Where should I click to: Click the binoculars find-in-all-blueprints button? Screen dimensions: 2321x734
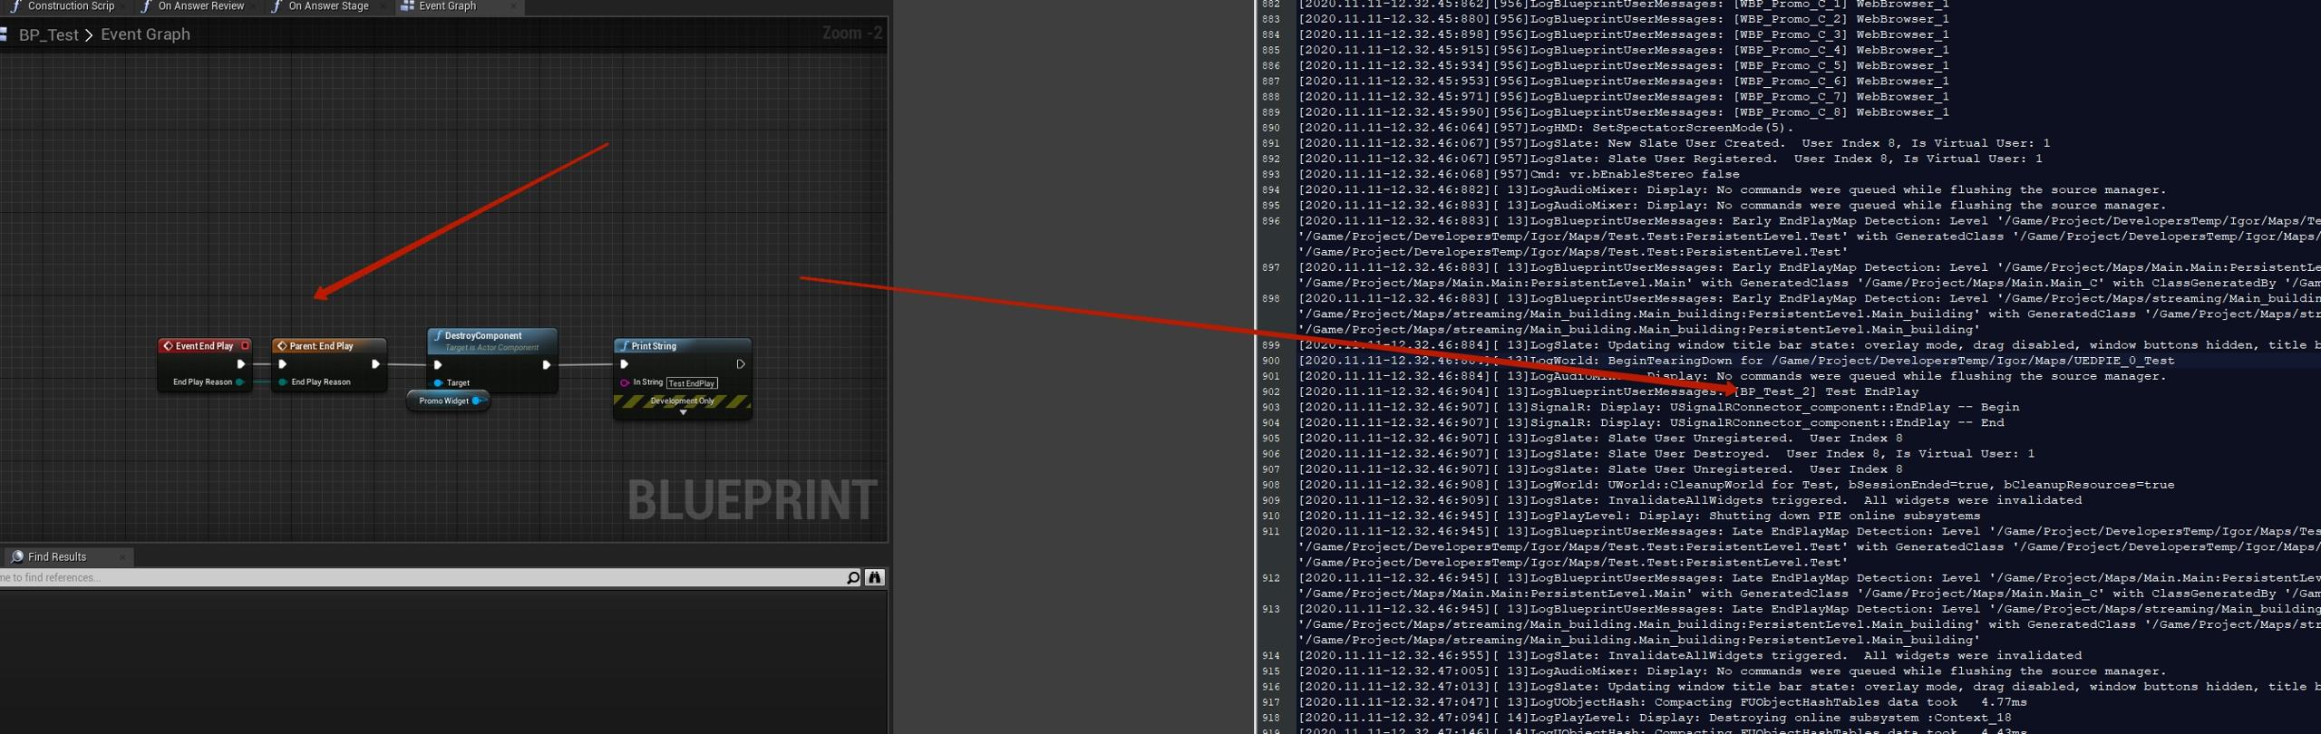(874, 577)
